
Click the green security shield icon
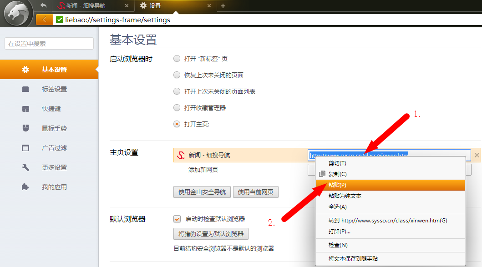(59, 20)
